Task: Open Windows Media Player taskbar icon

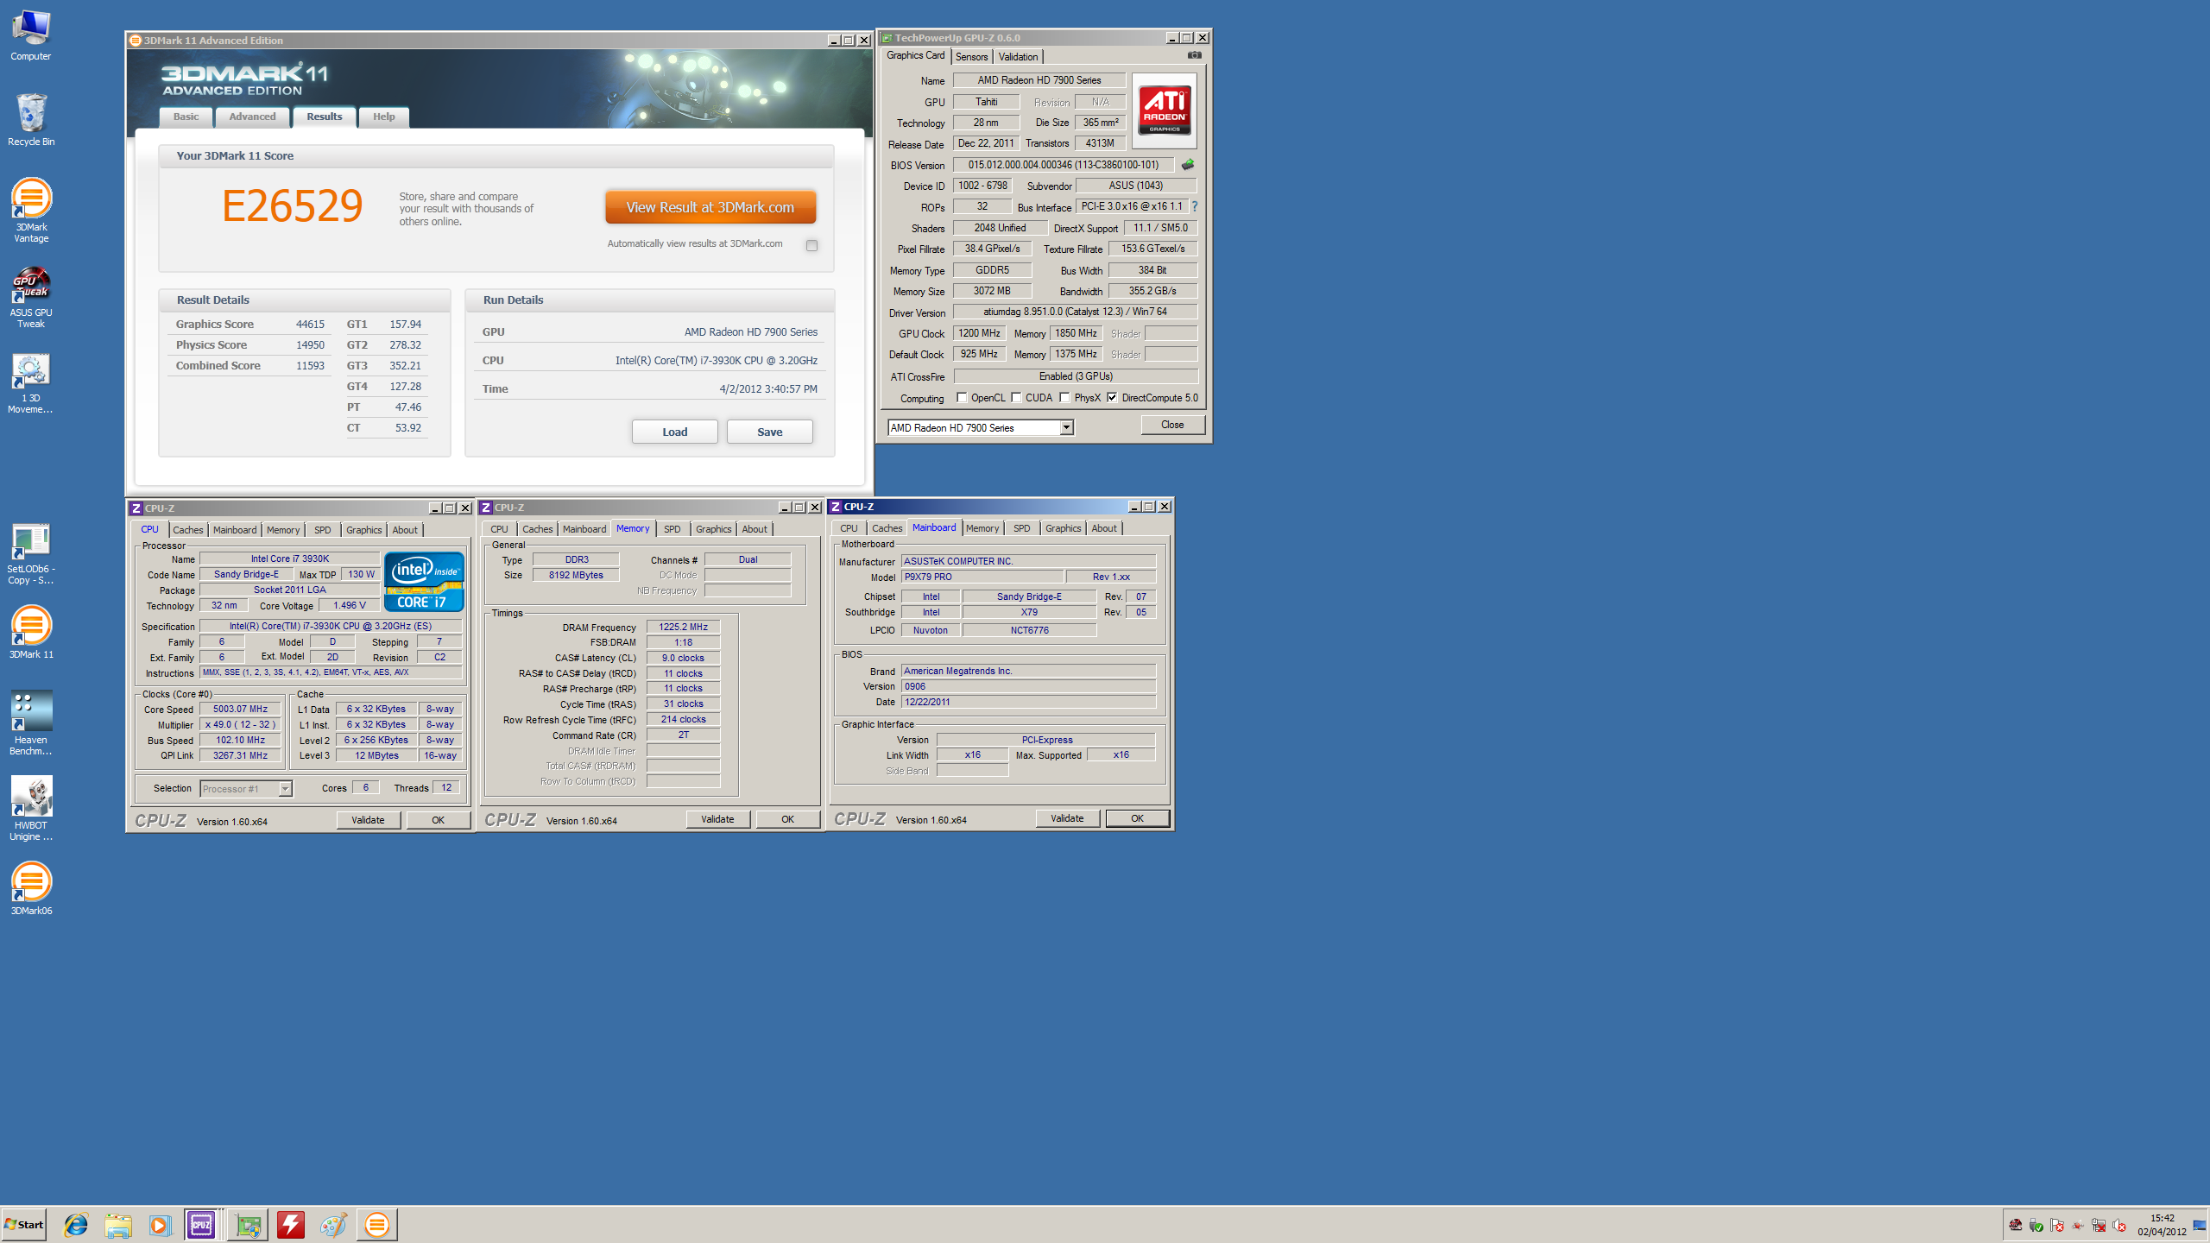Action: [x=160, y=1225]
